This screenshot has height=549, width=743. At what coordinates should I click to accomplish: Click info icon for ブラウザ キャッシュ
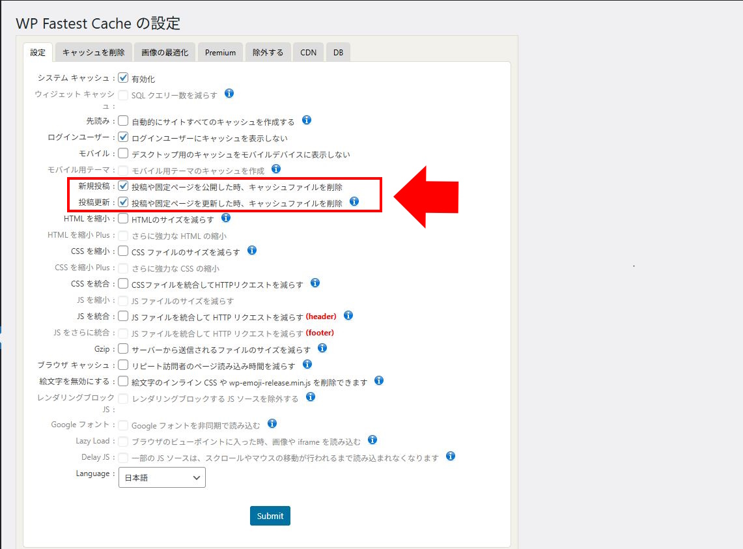[x=307, y=364]
